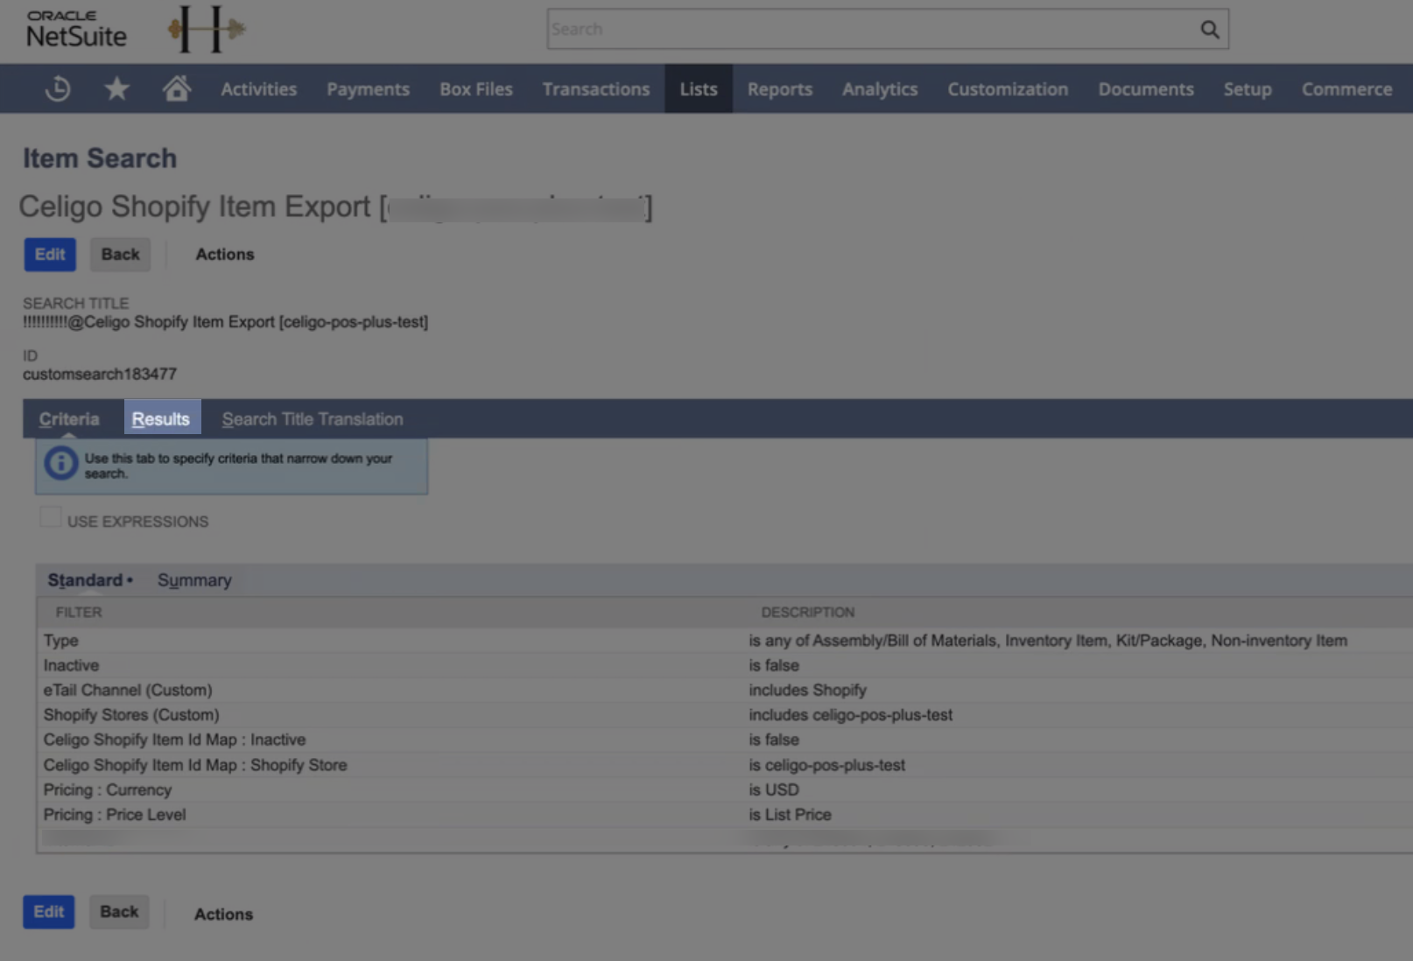Open the Box Files menu
This screenshot has height=961, width=1413.
click(476, 89)
